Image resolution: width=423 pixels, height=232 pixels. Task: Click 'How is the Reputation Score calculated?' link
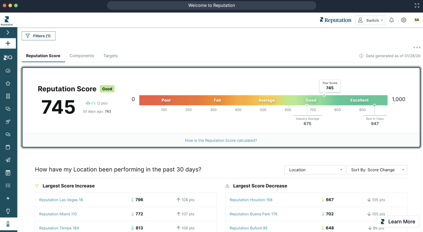(221, 140)
